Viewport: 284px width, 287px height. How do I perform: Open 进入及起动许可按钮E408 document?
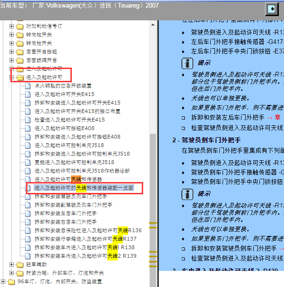coord(64,128)
